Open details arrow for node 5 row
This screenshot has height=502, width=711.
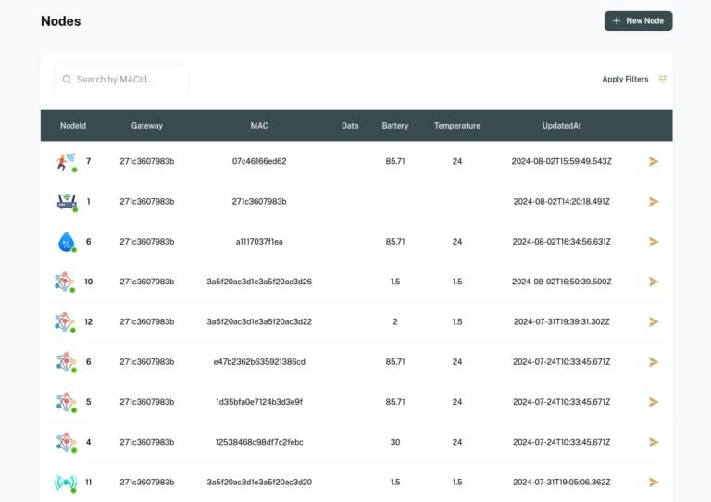(654, 402)
